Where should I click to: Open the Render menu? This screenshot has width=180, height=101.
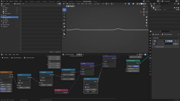pos(11,1)
